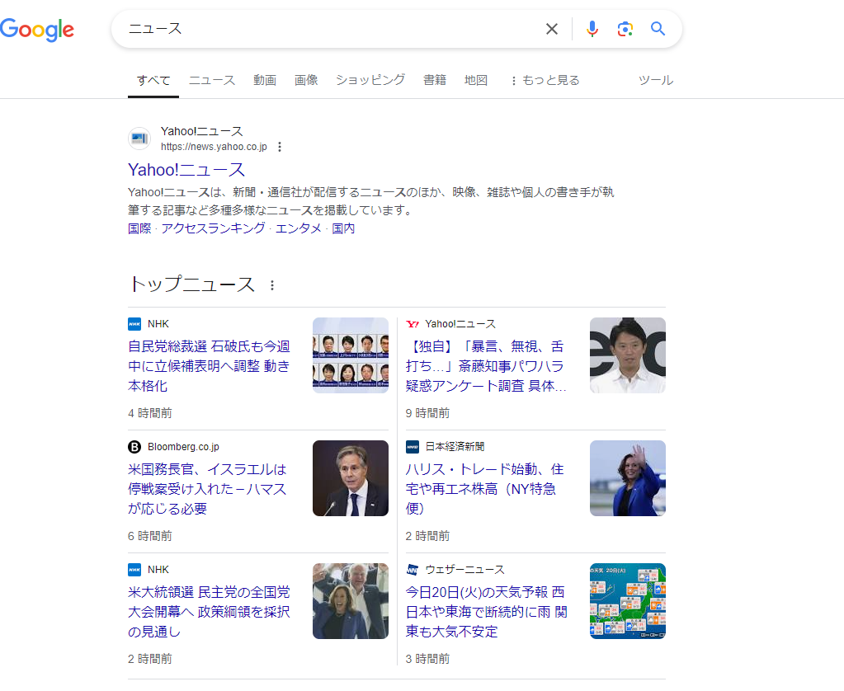Open ツール search options
Image resolution: width=844 pixels, height=691 pixels.
(x=656, y=80)
